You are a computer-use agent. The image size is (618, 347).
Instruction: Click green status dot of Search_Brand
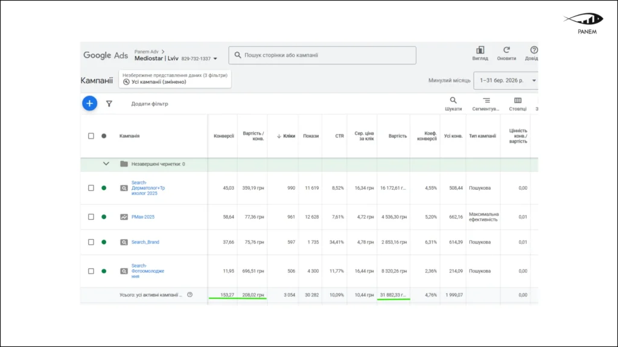click(104, 242)
